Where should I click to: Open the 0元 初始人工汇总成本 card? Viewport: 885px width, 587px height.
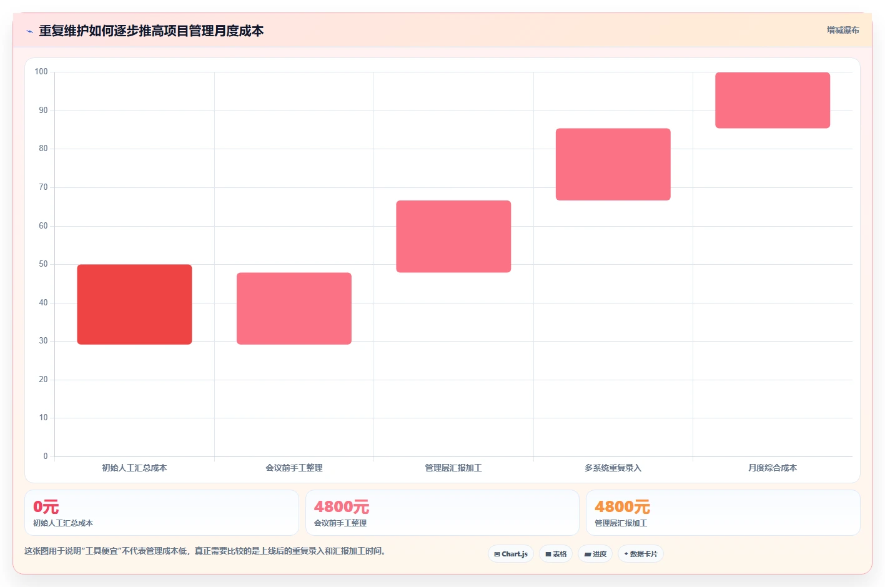(162, 513)
